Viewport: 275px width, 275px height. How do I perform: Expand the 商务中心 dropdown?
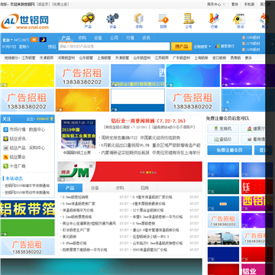tap(216, 5)
